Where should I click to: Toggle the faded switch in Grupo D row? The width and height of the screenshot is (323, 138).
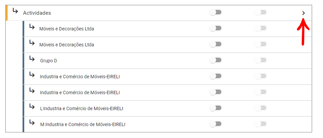coord(260,60)
